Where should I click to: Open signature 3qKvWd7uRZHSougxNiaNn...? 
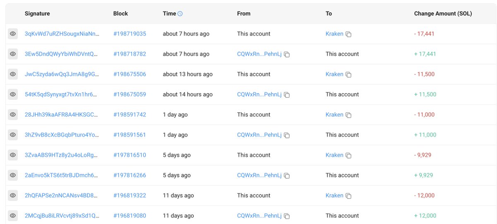62,34
